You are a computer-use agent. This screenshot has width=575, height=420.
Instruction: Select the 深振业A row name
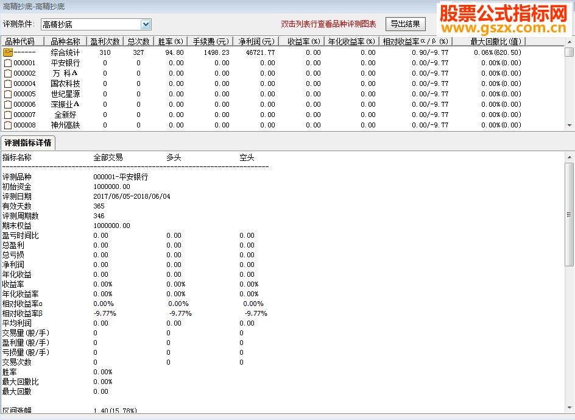tap(65, 105)
